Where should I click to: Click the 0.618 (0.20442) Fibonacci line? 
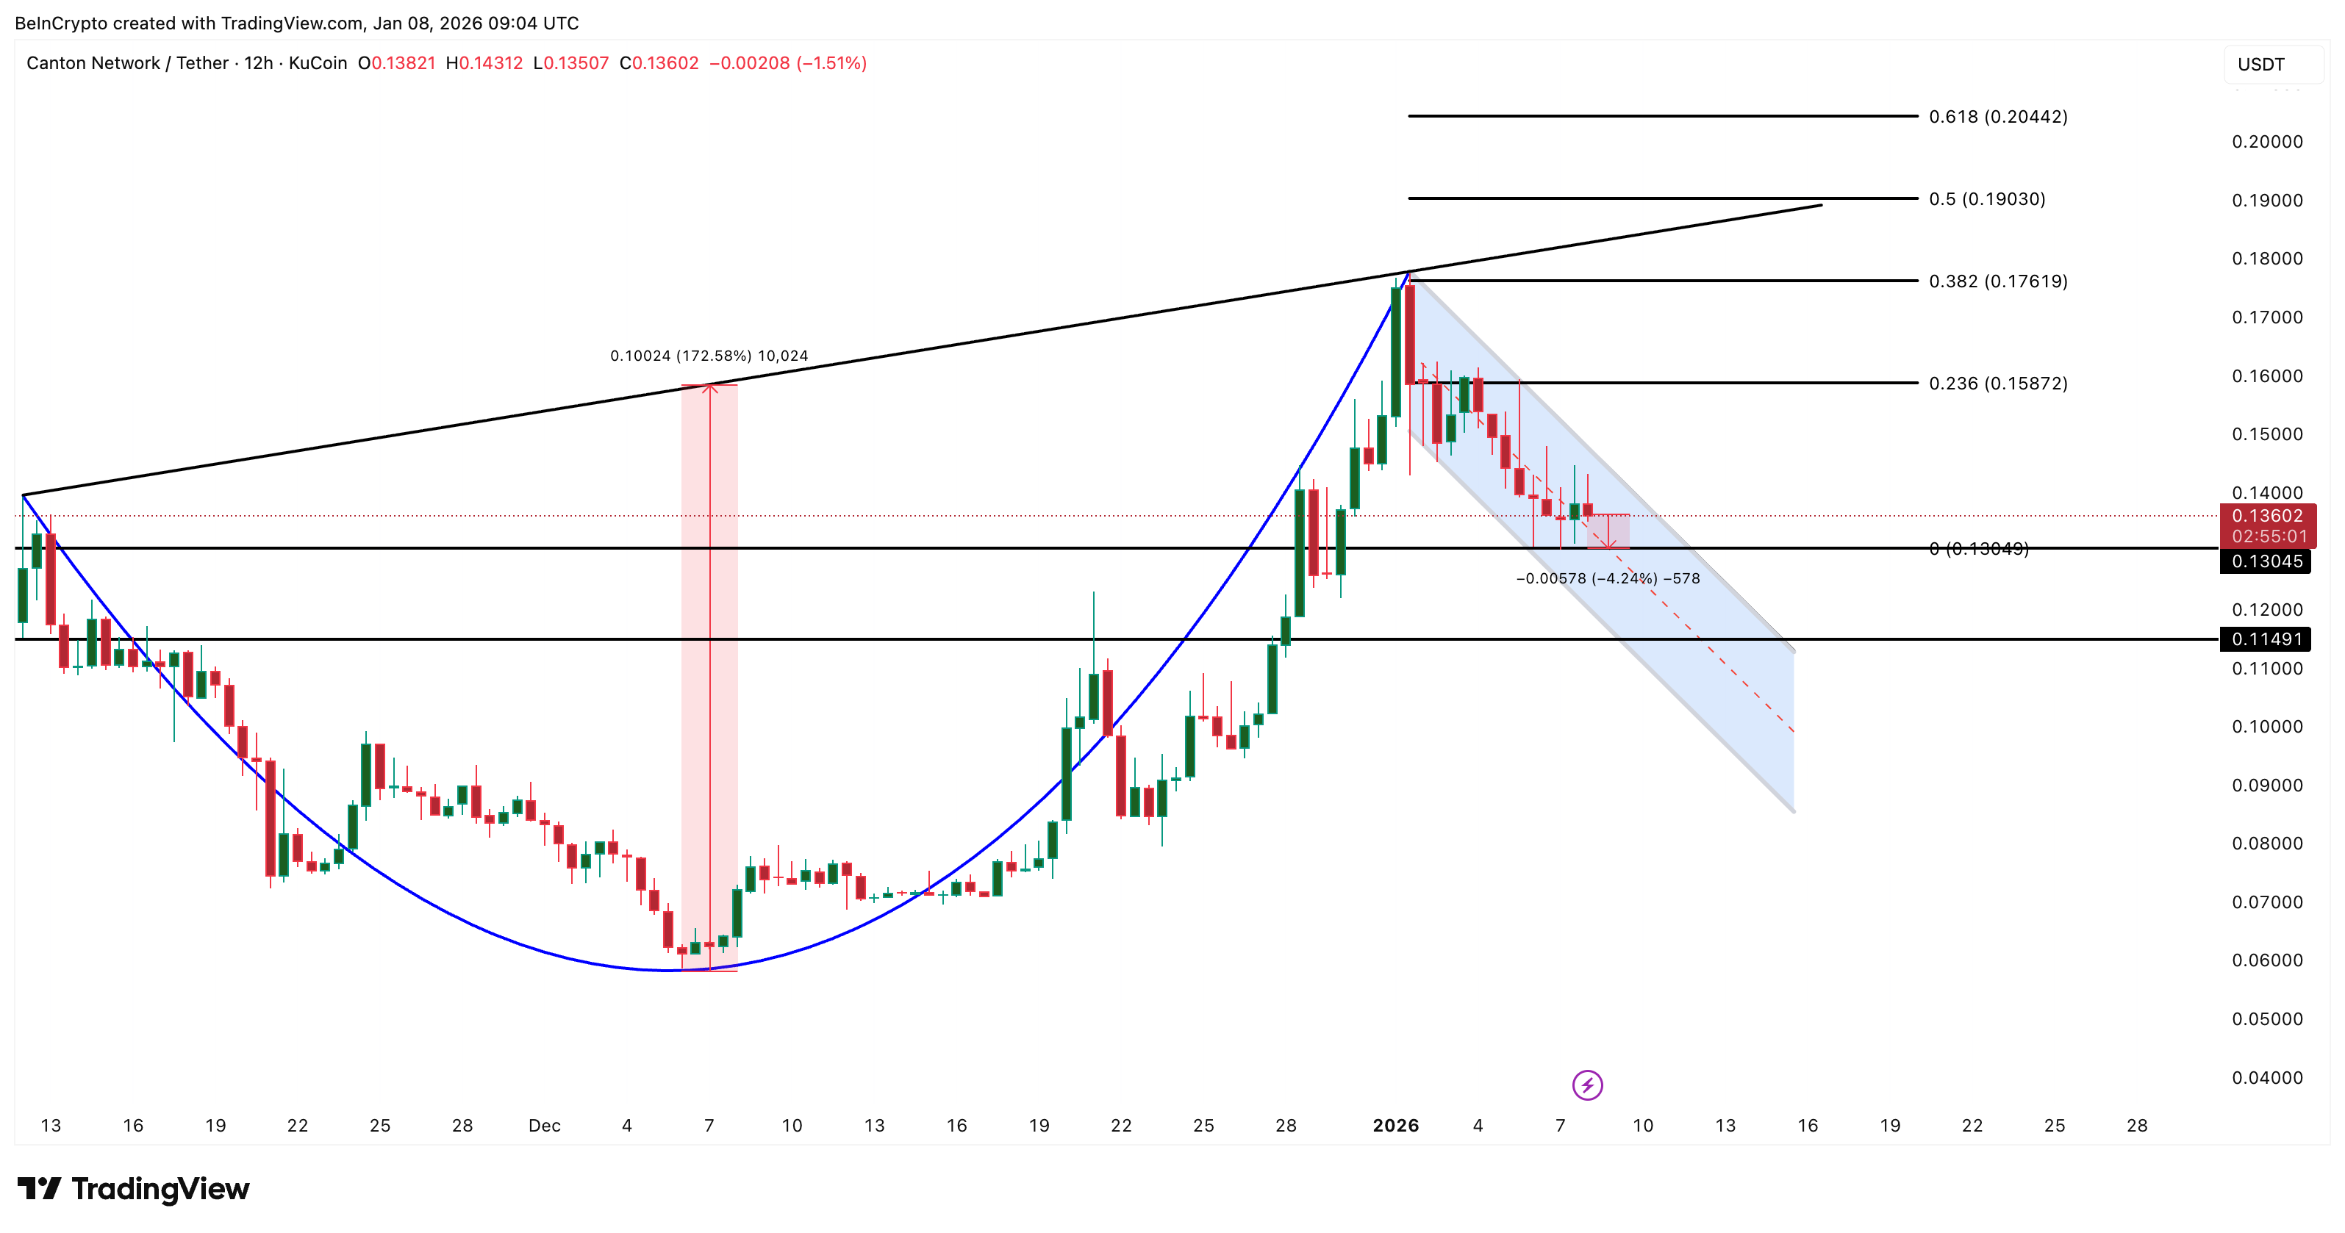[x=1684, y=117]
